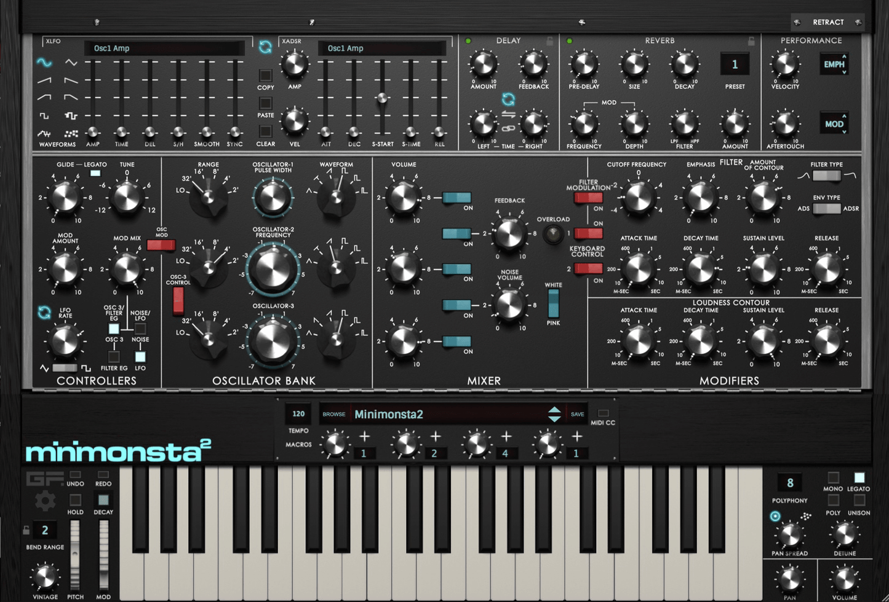Click the plus icon beside macro 2
The image size is (889, 602).
[436, 436]
